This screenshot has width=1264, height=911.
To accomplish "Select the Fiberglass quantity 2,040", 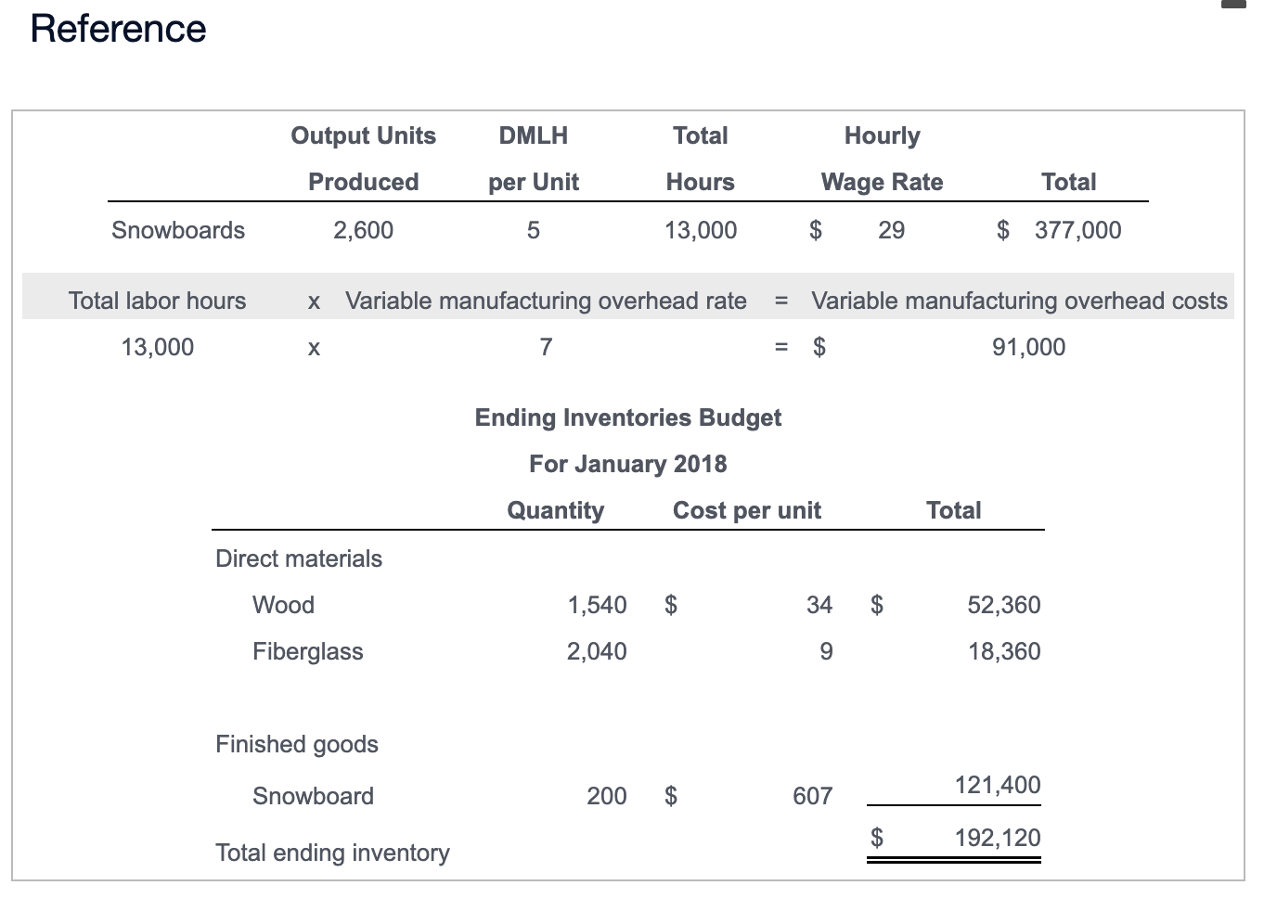I will 597,650.
